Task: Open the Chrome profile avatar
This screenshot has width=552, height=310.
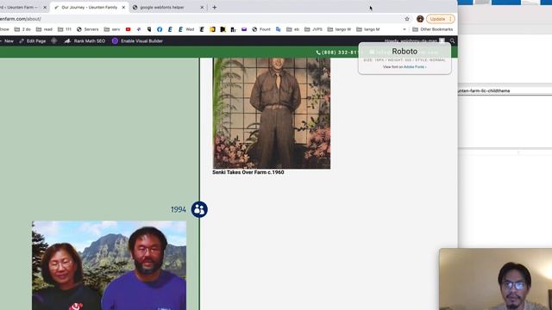Action: [x=420, y=19]
